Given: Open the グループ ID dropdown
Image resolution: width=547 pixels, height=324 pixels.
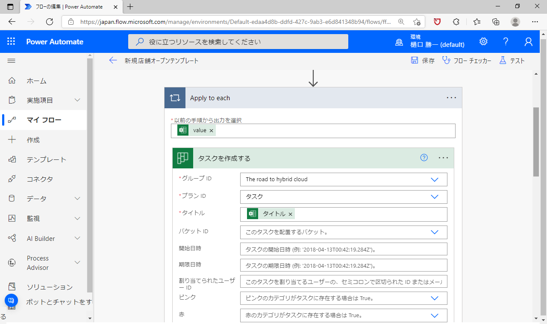Looking at the screenshot, I should [x=435, y=179].
